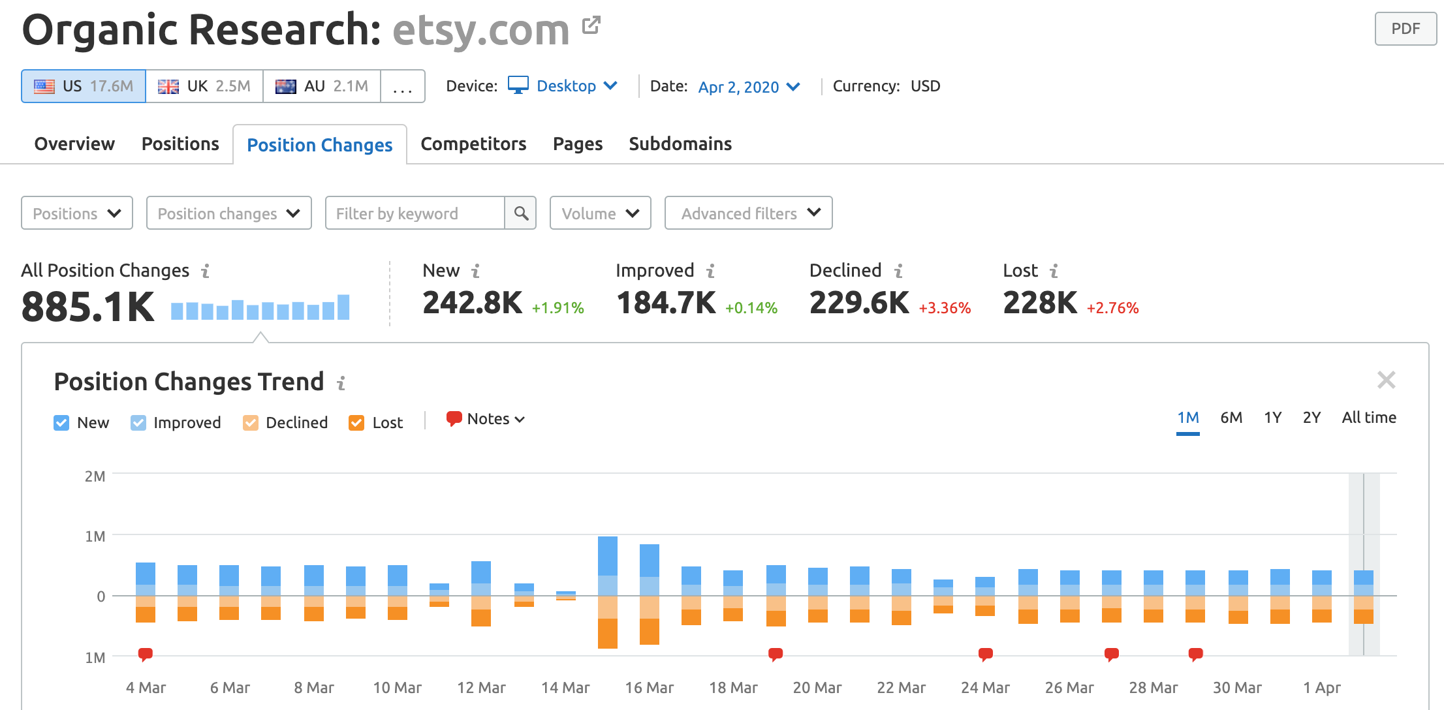Click the highlighted bar on 2 Apr
Image resolution: width=1444 pixels, height=710 pixels.
1364,596
